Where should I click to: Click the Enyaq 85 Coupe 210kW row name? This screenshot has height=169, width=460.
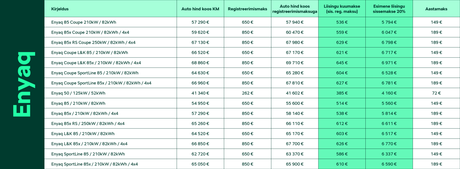84,22
